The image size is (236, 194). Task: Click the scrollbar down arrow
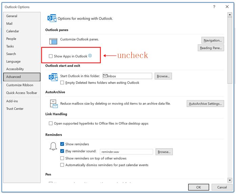[230, 180]
